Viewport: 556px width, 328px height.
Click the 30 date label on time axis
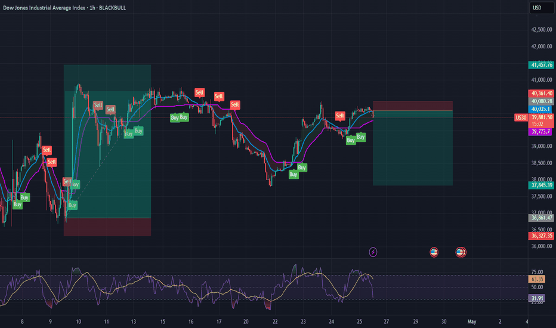pos(444,321)
